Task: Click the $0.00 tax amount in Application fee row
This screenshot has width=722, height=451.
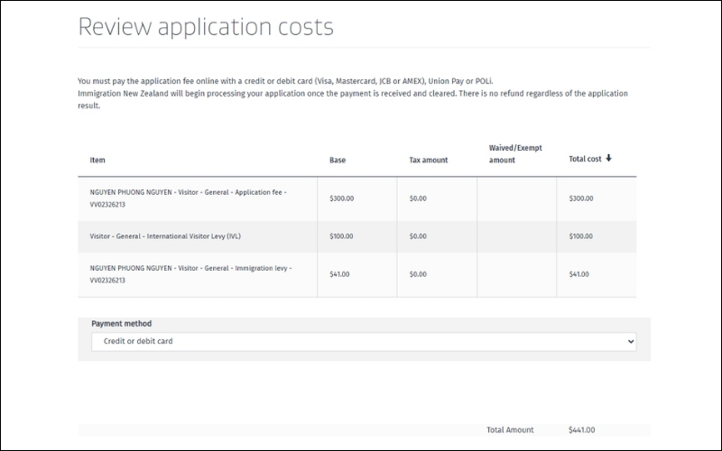Action: 418,198
